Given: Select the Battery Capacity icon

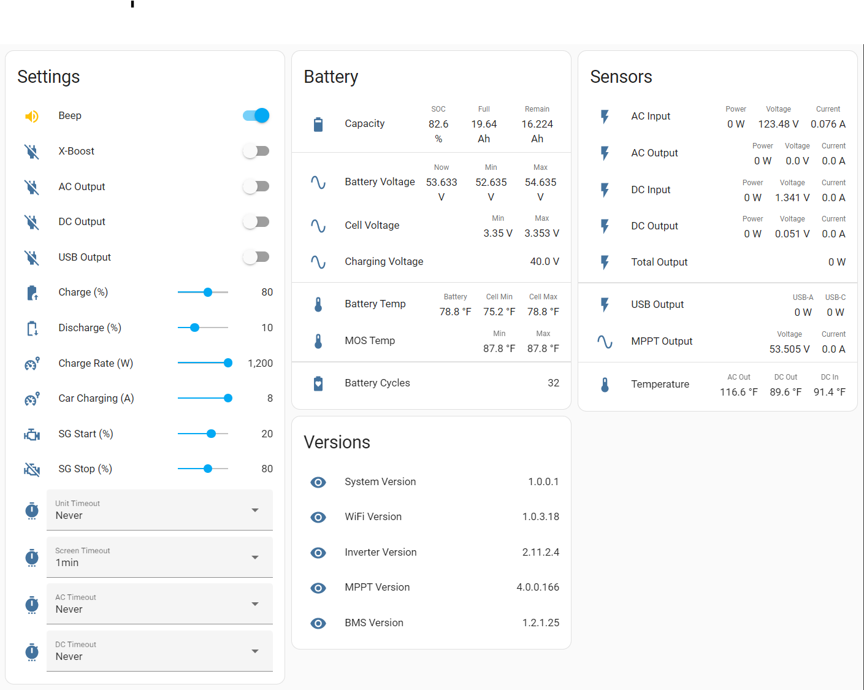Looking at the screenshot, I should 318,123.
